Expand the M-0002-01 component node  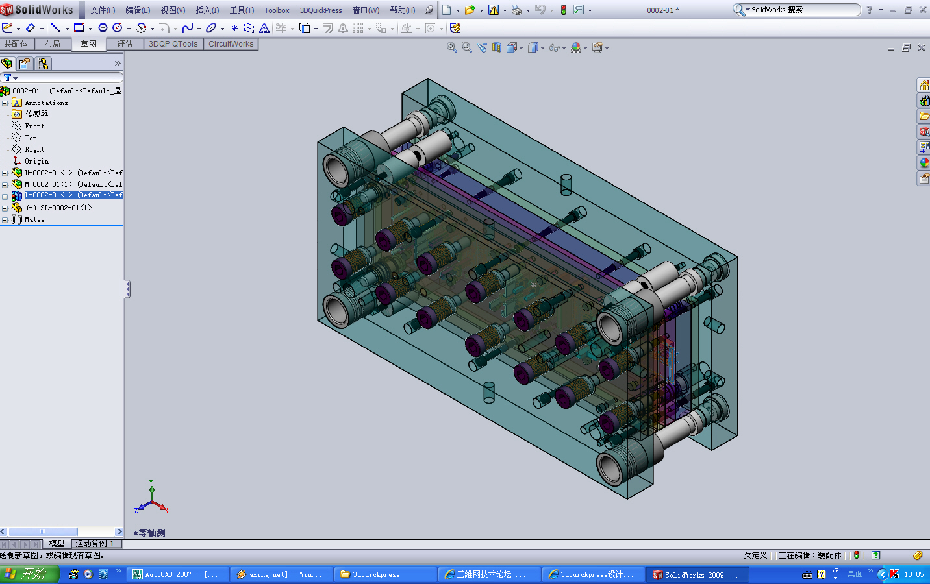click(5, 185)
